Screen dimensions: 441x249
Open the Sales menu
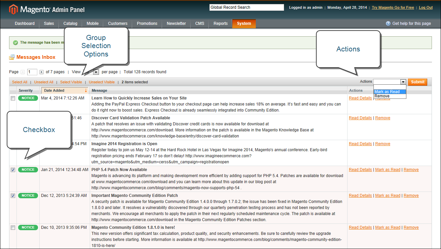tap(49, 24)
